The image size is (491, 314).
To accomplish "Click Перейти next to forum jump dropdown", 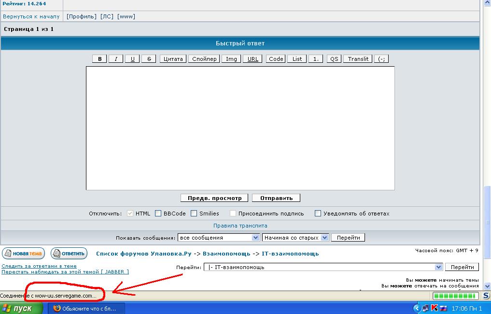I will coord(462,267).
